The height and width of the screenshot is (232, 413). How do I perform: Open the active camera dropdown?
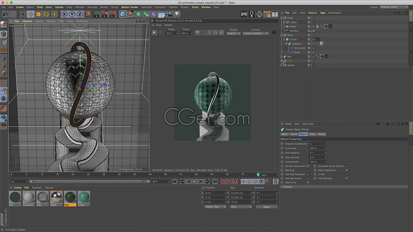[255, 33]
